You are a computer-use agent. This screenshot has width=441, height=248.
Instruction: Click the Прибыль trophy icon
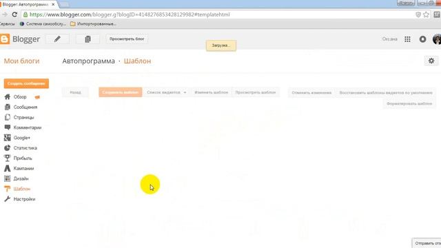tap(8, 158)
